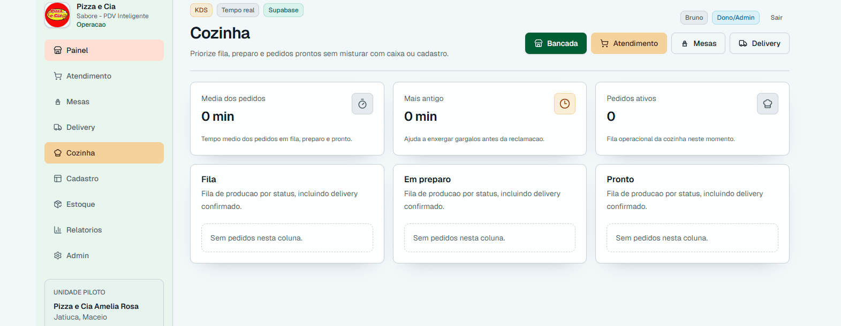Click the Atendimento cart icon in sidebar

coord(58,76)
